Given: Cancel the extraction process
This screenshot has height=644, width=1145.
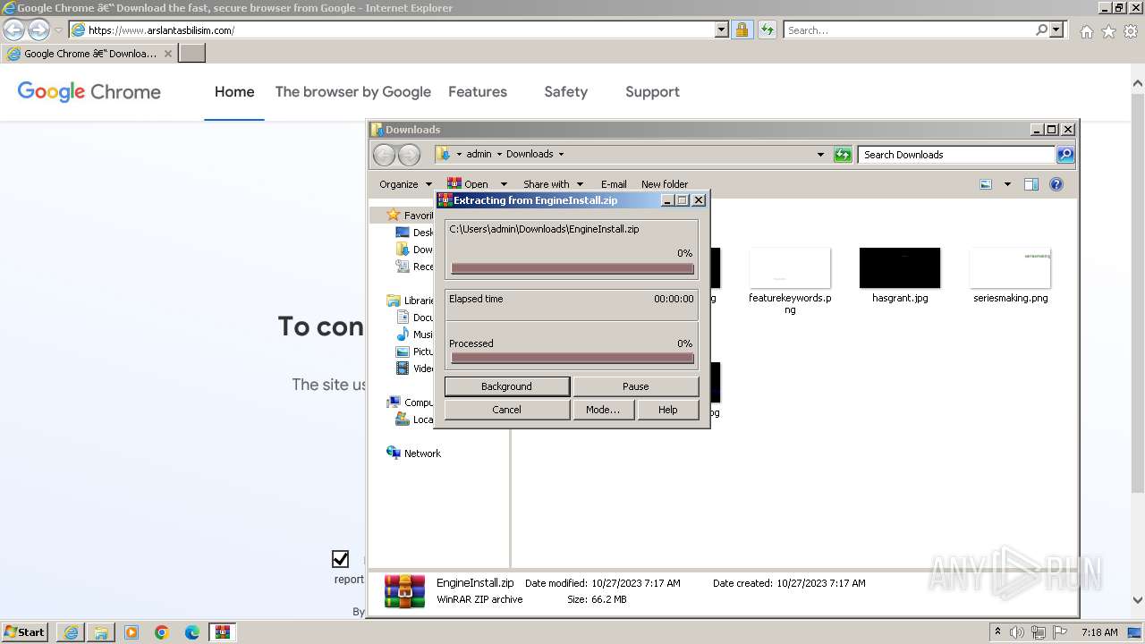Looking at the screenshot, I should 506,410.
